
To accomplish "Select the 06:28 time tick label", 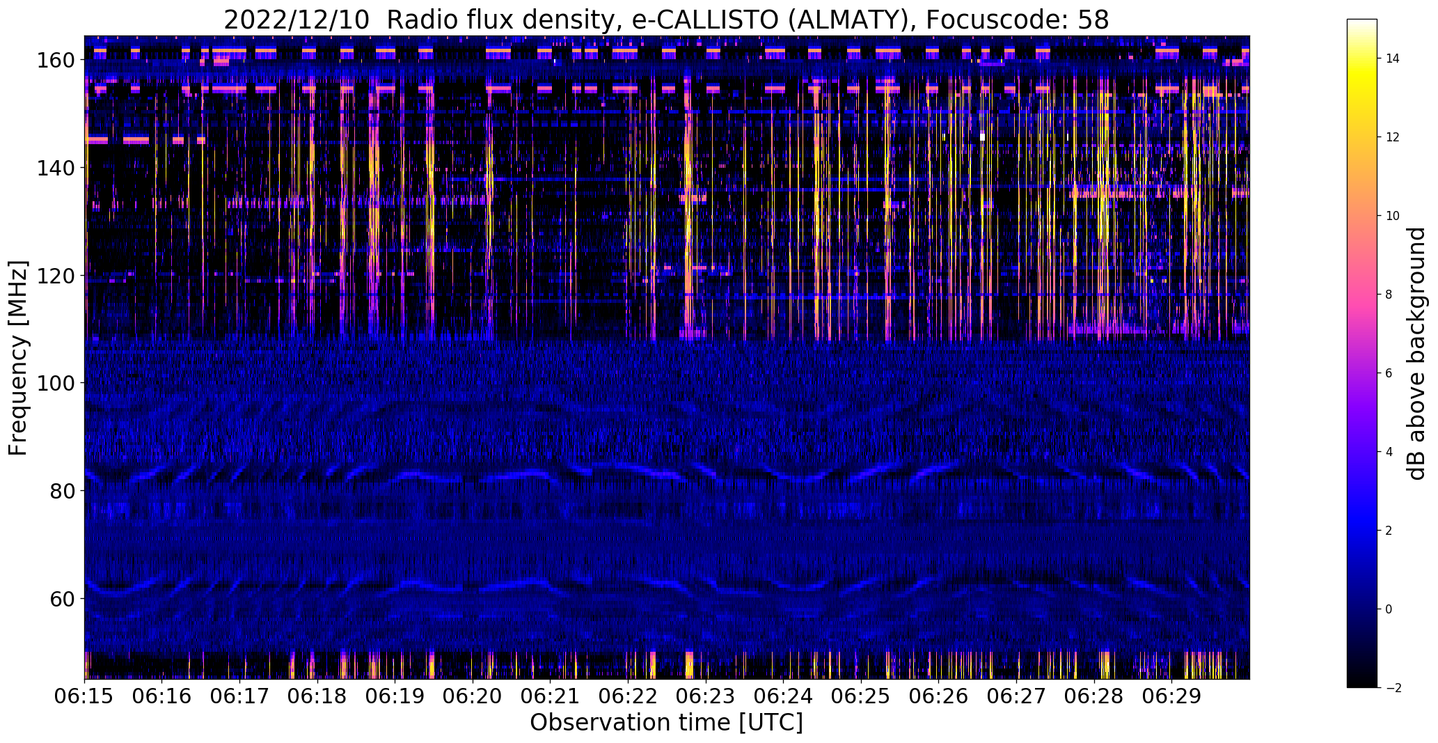I will coord(1093,696).
